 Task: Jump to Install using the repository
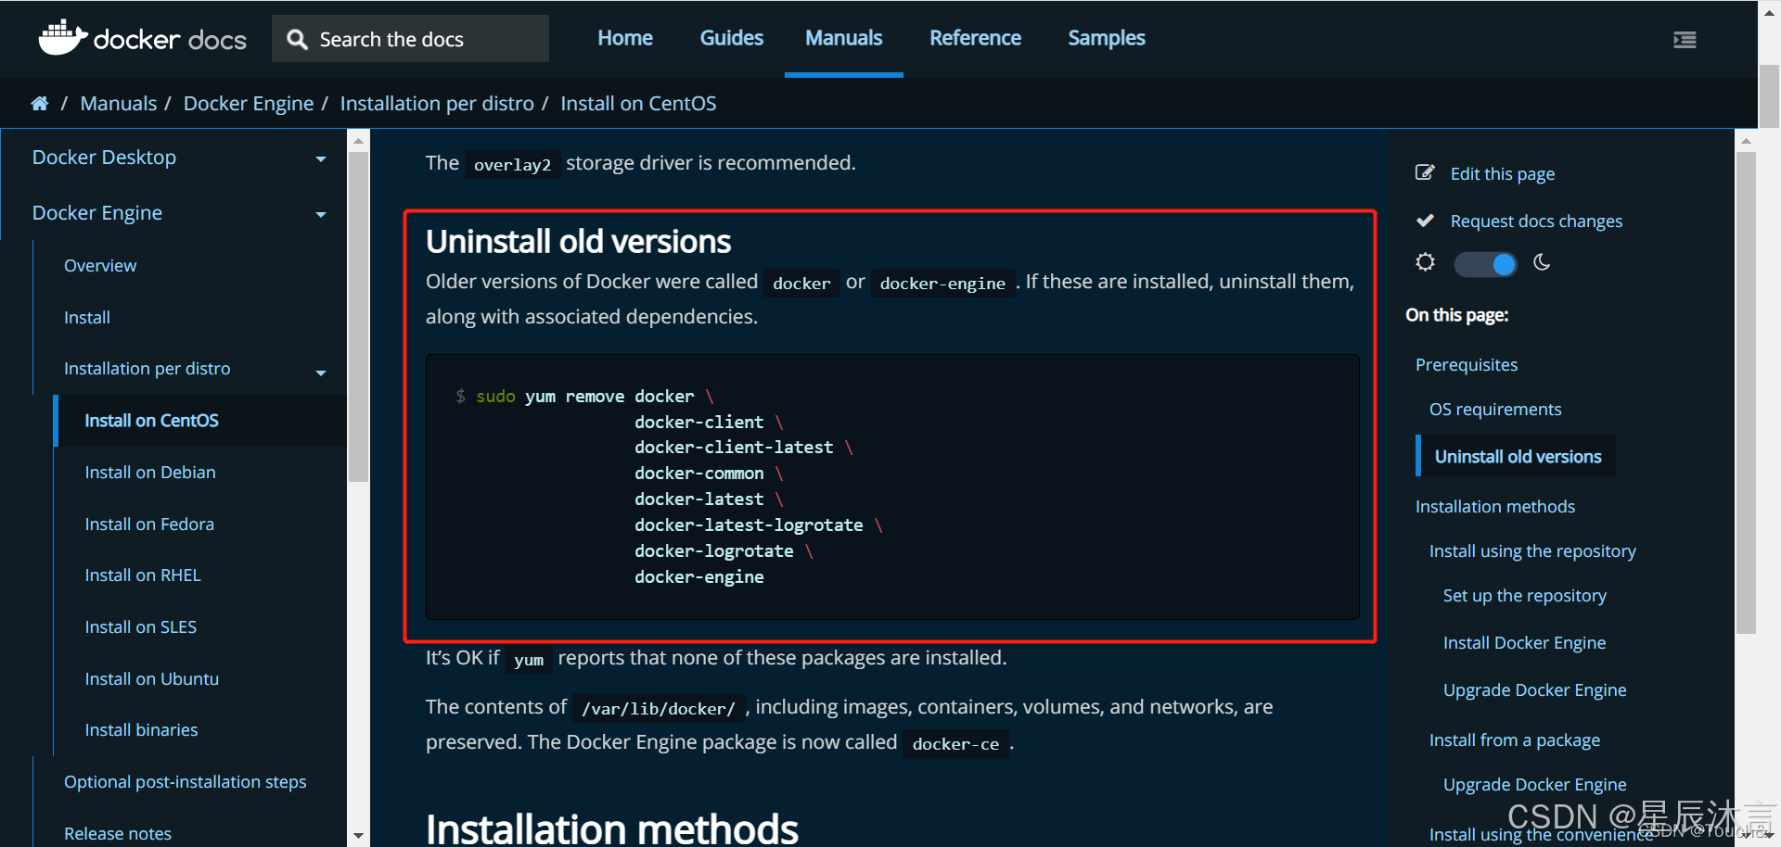[x=1532, y=551]
